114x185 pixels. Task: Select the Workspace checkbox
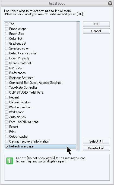pyautogui.click(x=7, y=112)
